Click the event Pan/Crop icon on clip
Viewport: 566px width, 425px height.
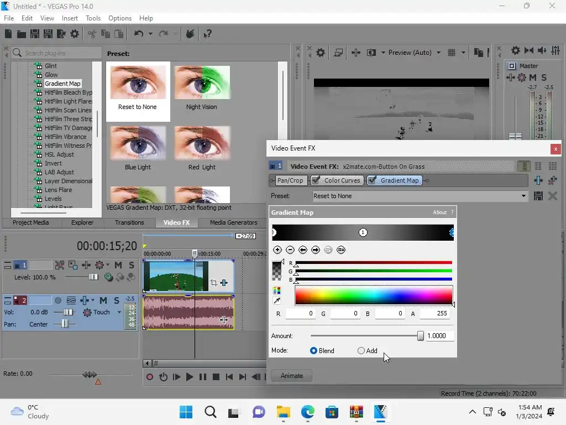pyautogui.click(x=214, y=283)
